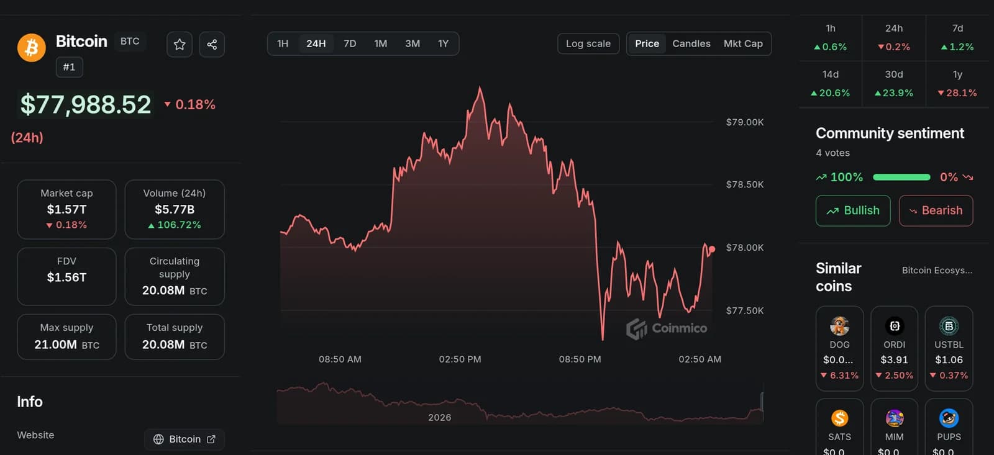
Task: Click the 24h 0.2% change cell
Action: [894, 38]
